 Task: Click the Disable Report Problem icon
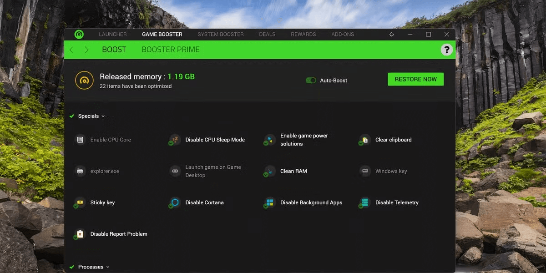click(80, 234)
